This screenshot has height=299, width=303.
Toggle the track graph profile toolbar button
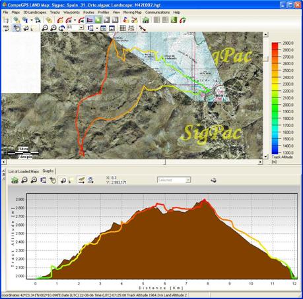click(x=90, y=20)
